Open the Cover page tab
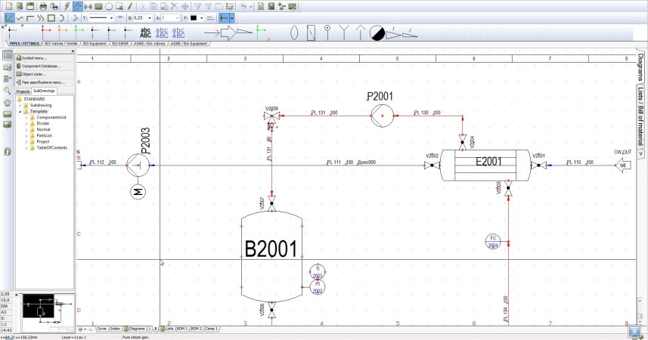The height and width of the screenshot is (340, 648). tap(101, 329)
